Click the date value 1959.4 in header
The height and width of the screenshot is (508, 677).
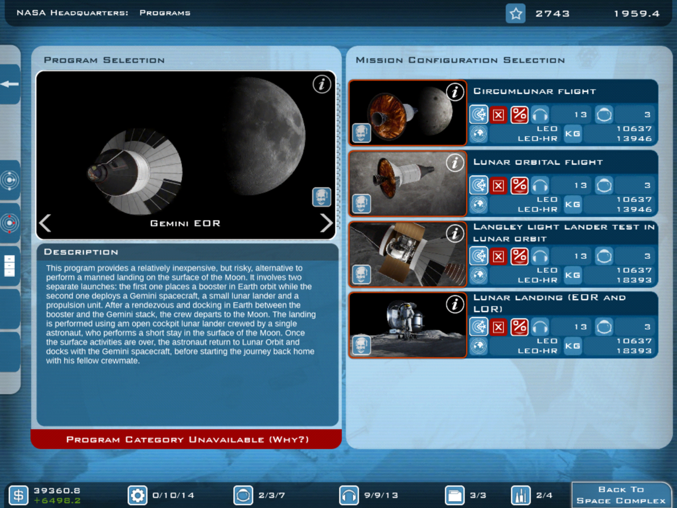tap(637, 14)
